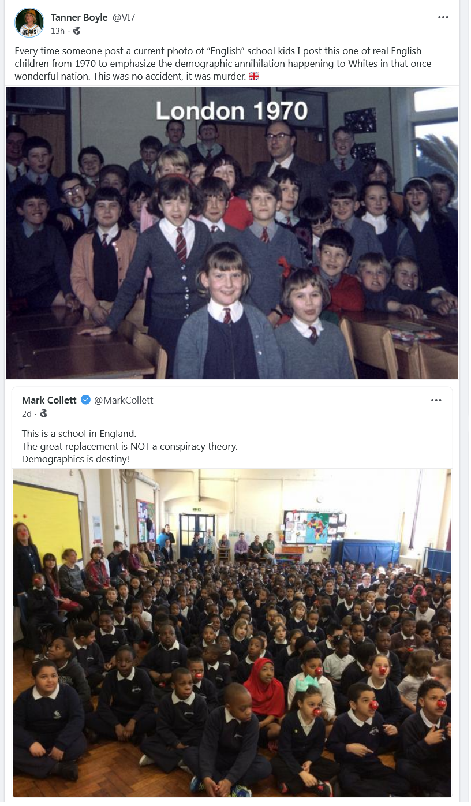Click the 2d timestamp on the quoted post
Viewport: 471px width, 806px height.
(x=27, y=413)
